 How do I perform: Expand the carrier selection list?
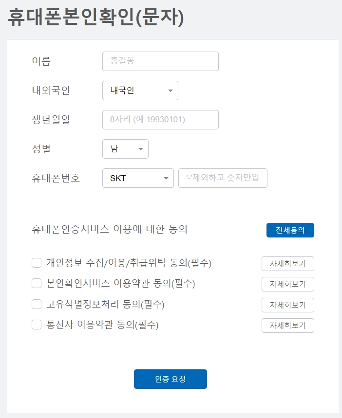pos(166,178)
